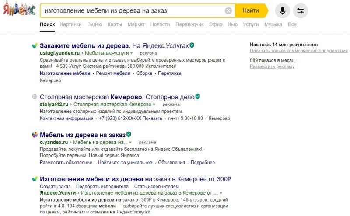Click the shield badge beside Яндекс.Услугах title
The height and width of the screenshot is (216, 350).
click(192, 45)
